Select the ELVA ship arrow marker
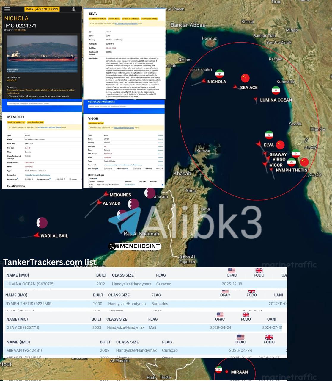The image size is (332, 381). tap(259, 144)
